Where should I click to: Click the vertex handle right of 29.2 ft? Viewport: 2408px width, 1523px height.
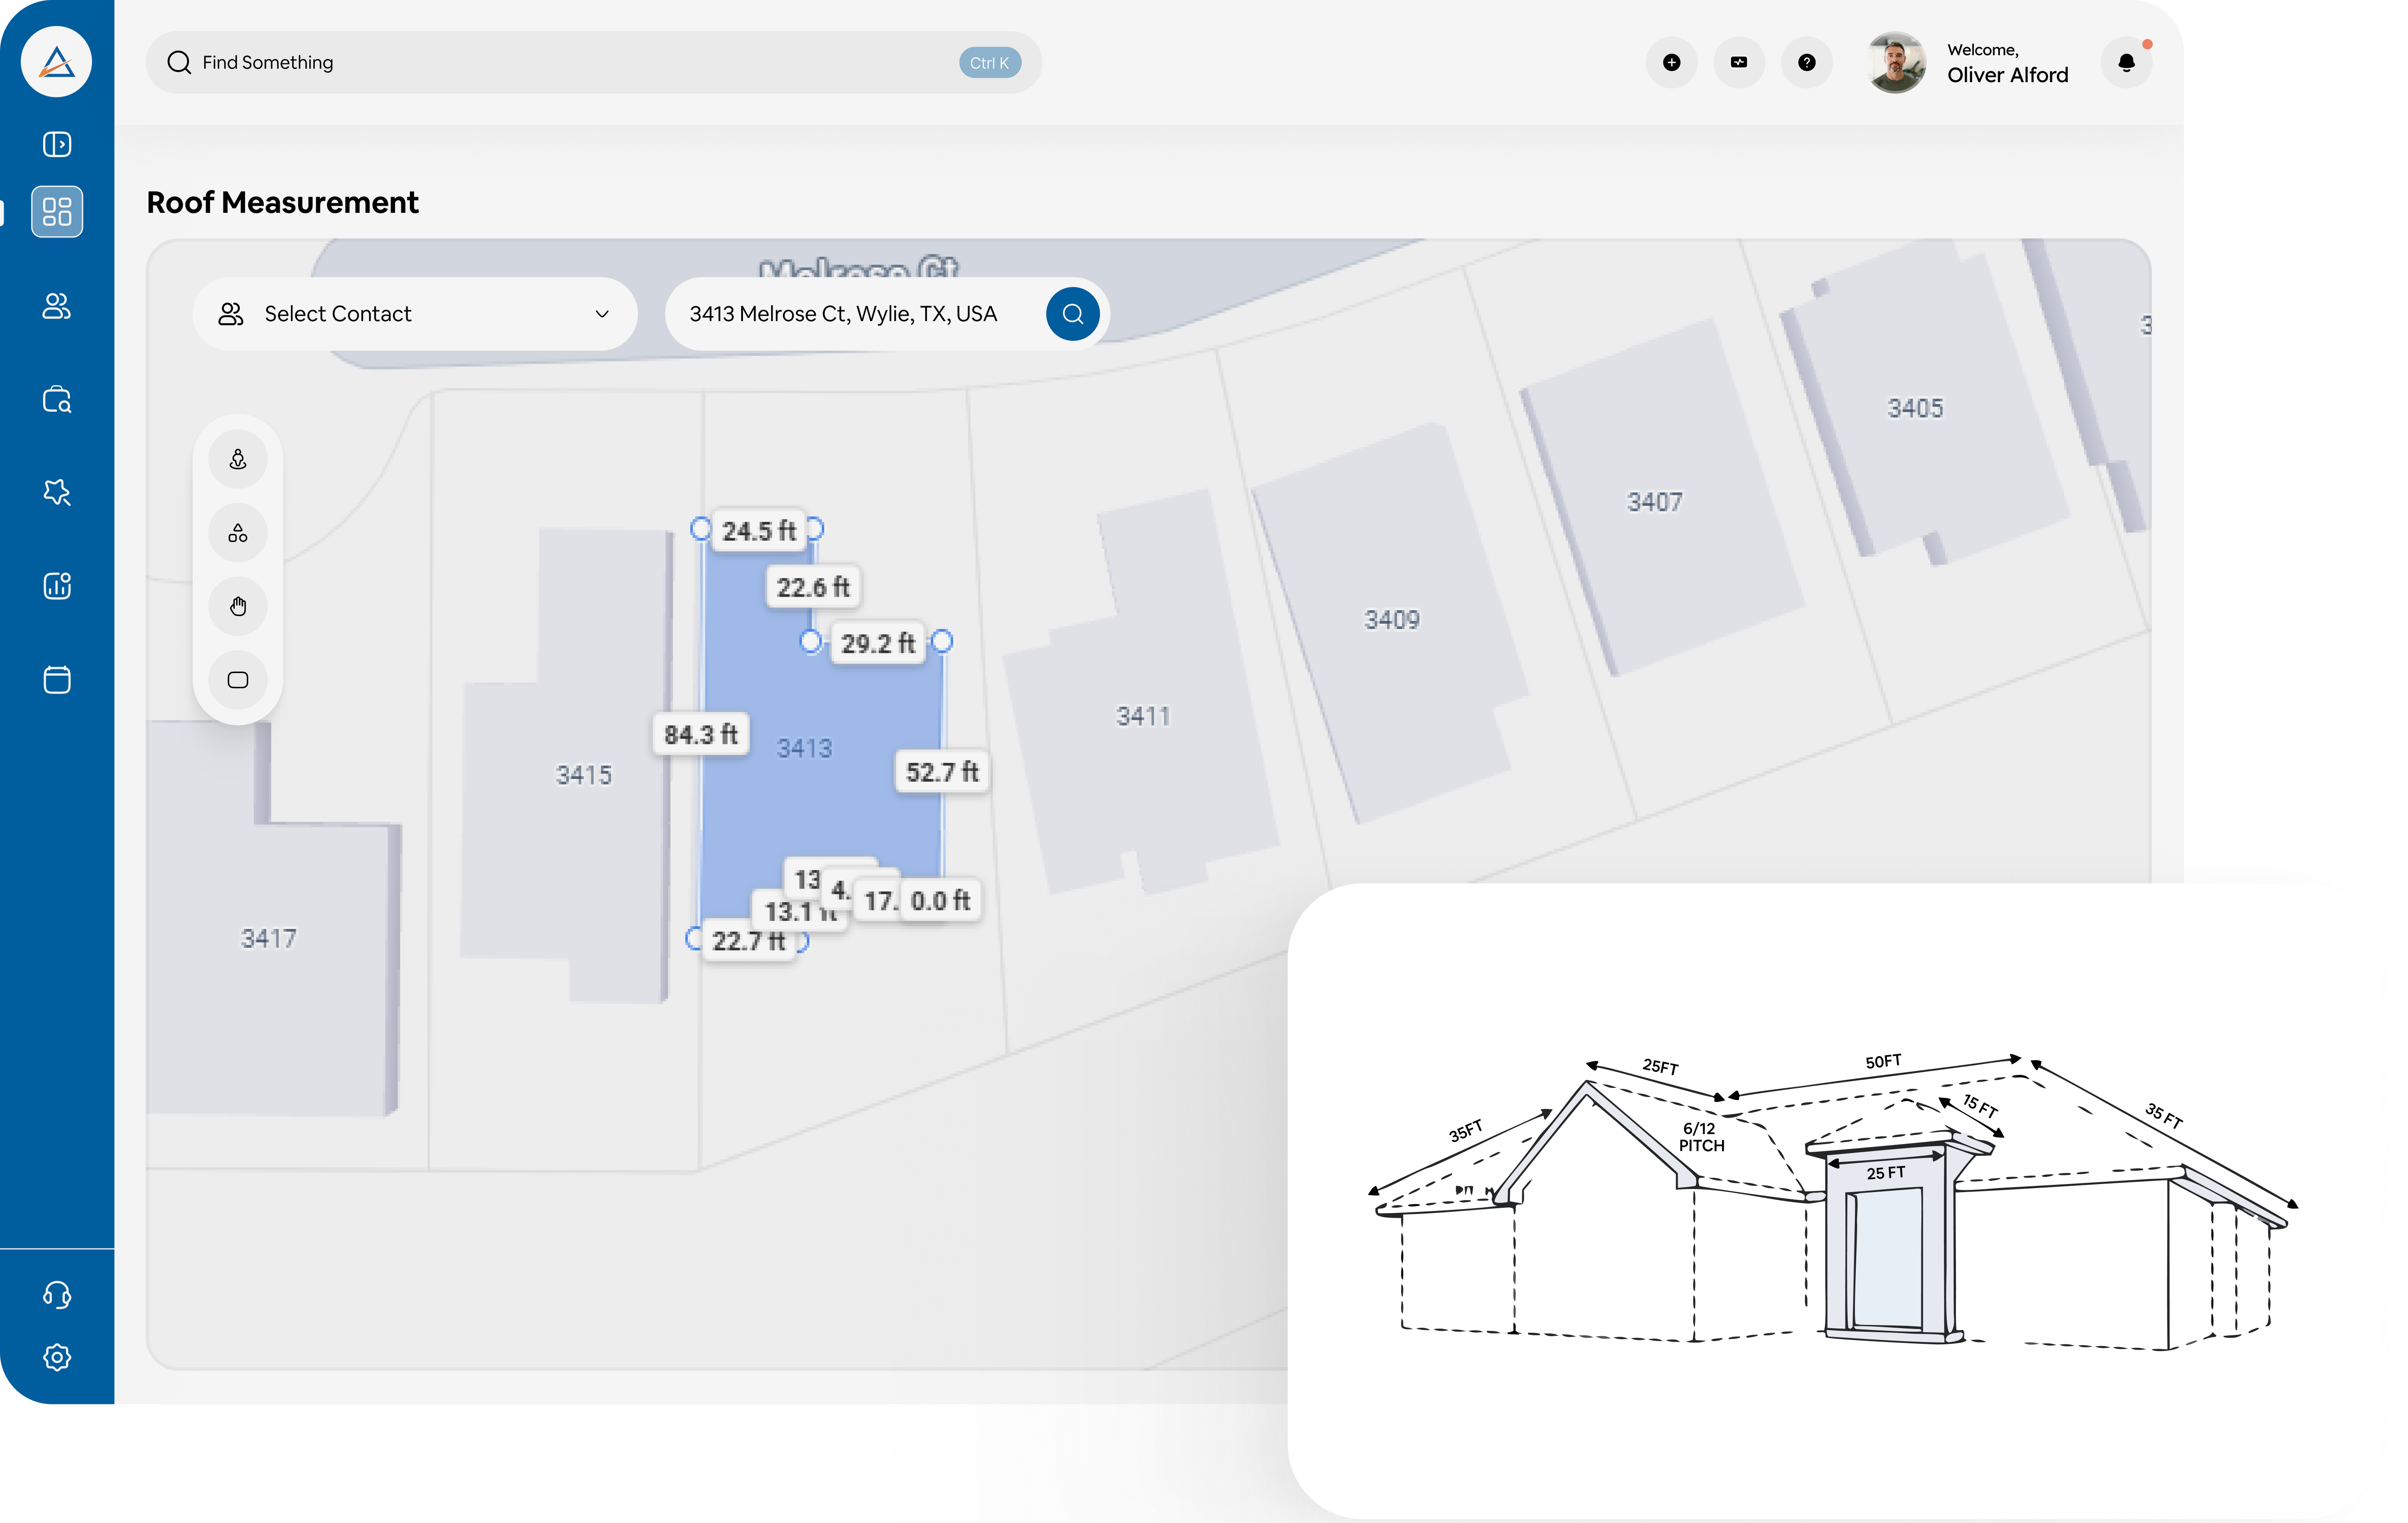point(942,642)
